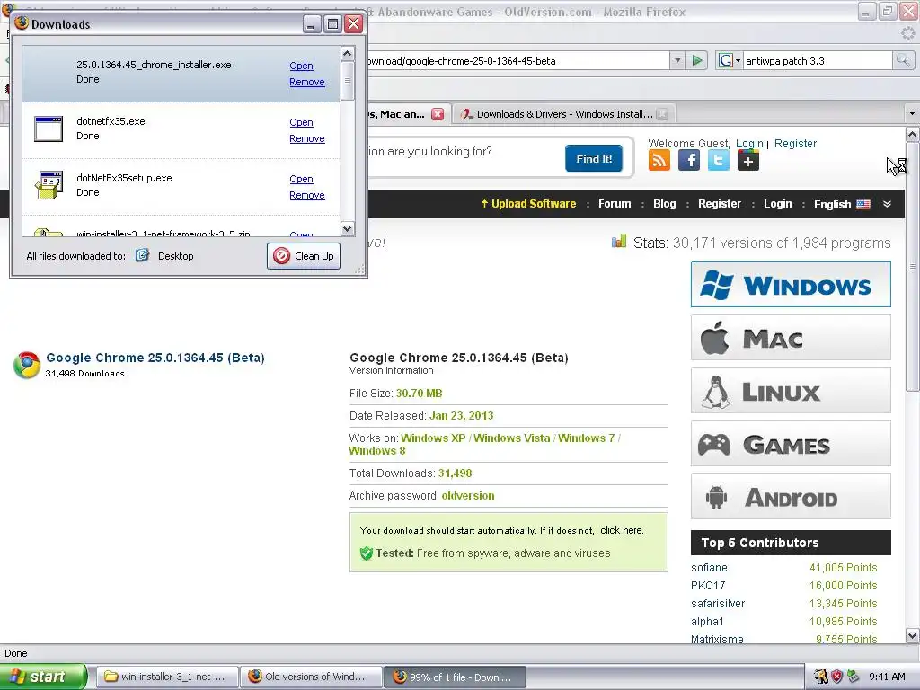Screen dimensions: 920x690
Task: Click the Windows Vista works-on link
Action: tap(511, 438)
